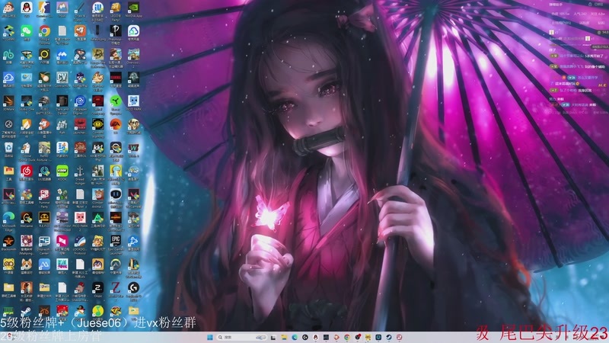Open the Overwatch logo shortcut
This screenshot has width=609, height=343.
pos(116,264)
